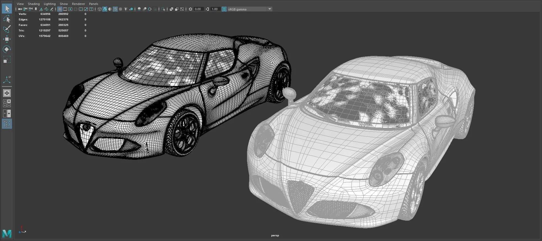542x241 pixels.
Task: Click the Exposure reset icon
Action: [x=190, y=9]
